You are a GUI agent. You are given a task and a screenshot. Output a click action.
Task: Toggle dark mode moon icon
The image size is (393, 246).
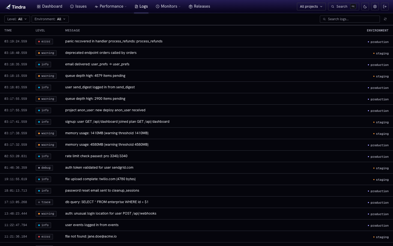[x=365, y=7]
